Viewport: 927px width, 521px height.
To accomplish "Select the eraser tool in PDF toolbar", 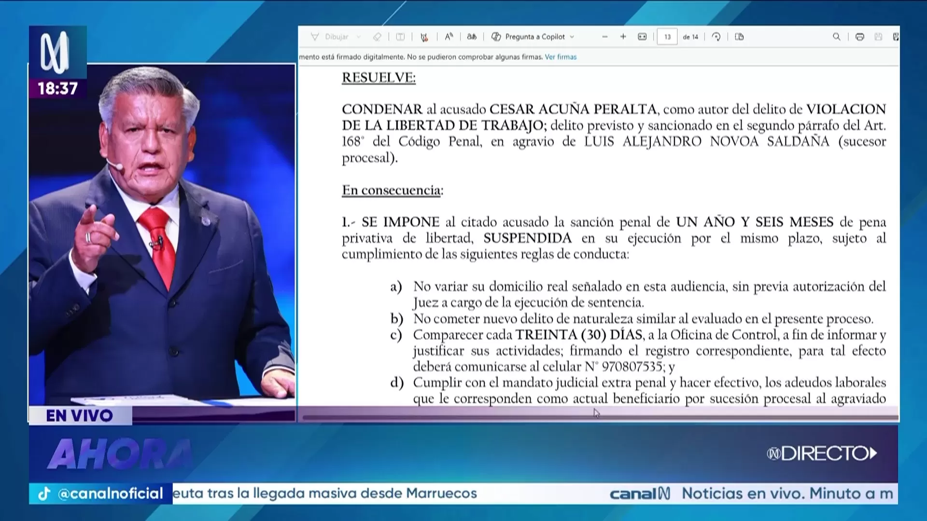I will click(377, 37).
